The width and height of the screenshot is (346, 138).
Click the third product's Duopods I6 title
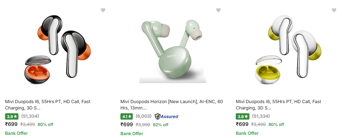(278, 105)
